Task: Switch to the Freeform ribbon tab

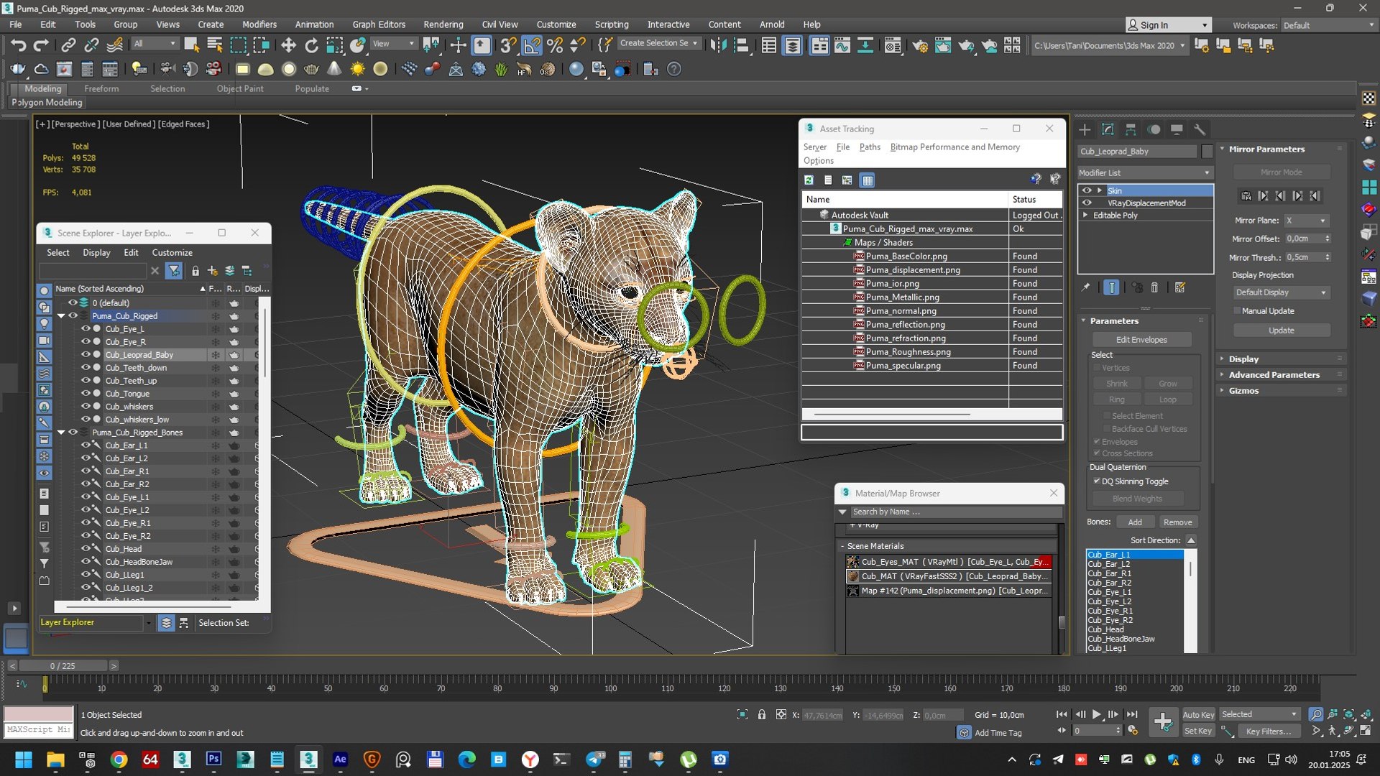Action: [x=101, y=88]
